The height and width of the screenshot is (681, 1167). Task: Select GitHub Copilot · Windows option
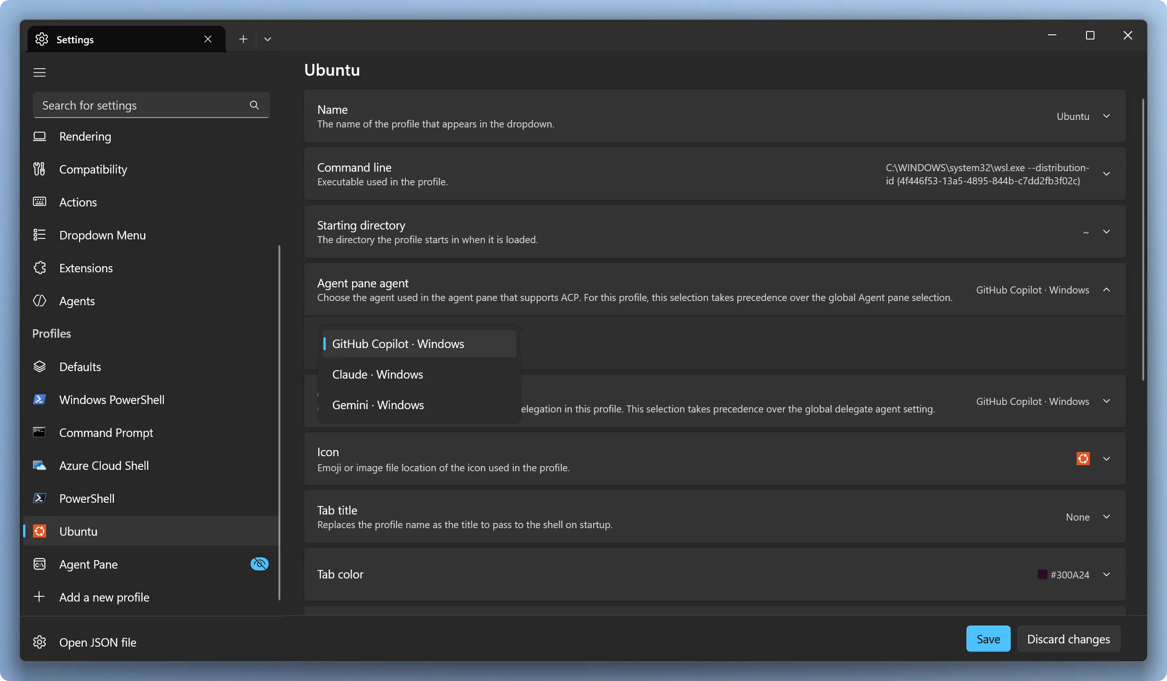pos(419,344)
